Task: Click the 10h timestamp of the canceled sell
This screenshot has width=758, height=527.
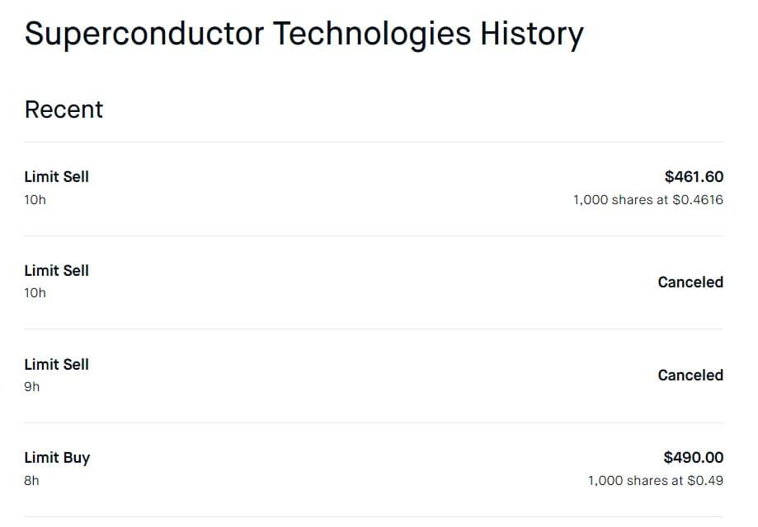Action: 35,293
